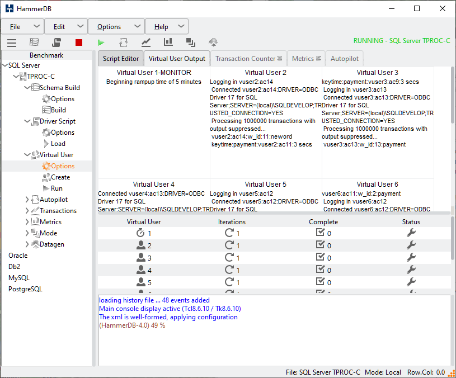Click the wrench status icon for user 3

411,258
